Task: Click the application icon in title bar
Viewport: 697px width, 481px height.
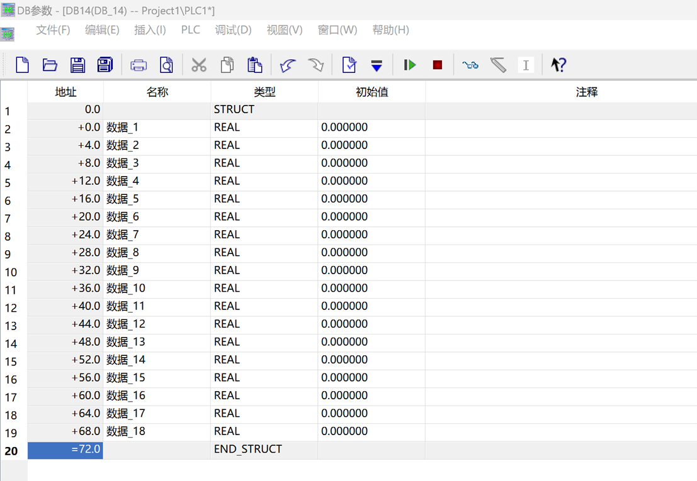Action: [x=8, y=10]
